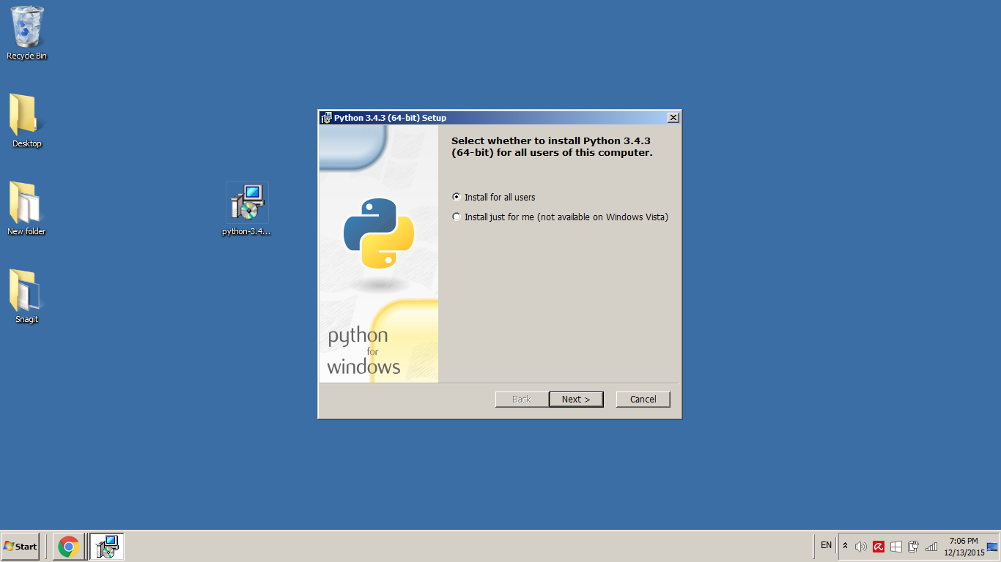The image size is (1001, 562).
Task: Select the Snagit folder icon
Action: coord(26,296)
